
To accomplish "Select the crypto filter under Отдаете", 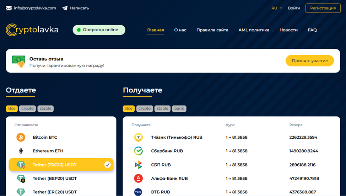I will [x=27, y=108].
